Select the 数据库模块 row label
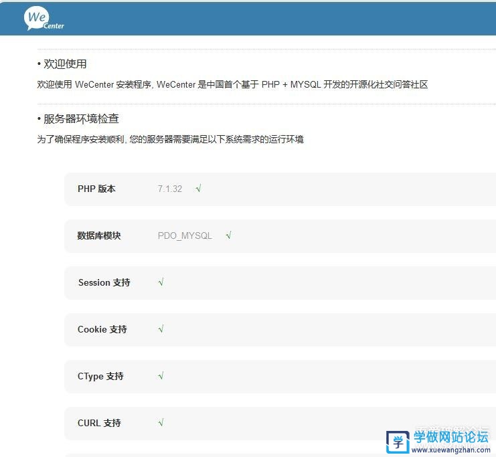The image size is (496, 457). 99,236
